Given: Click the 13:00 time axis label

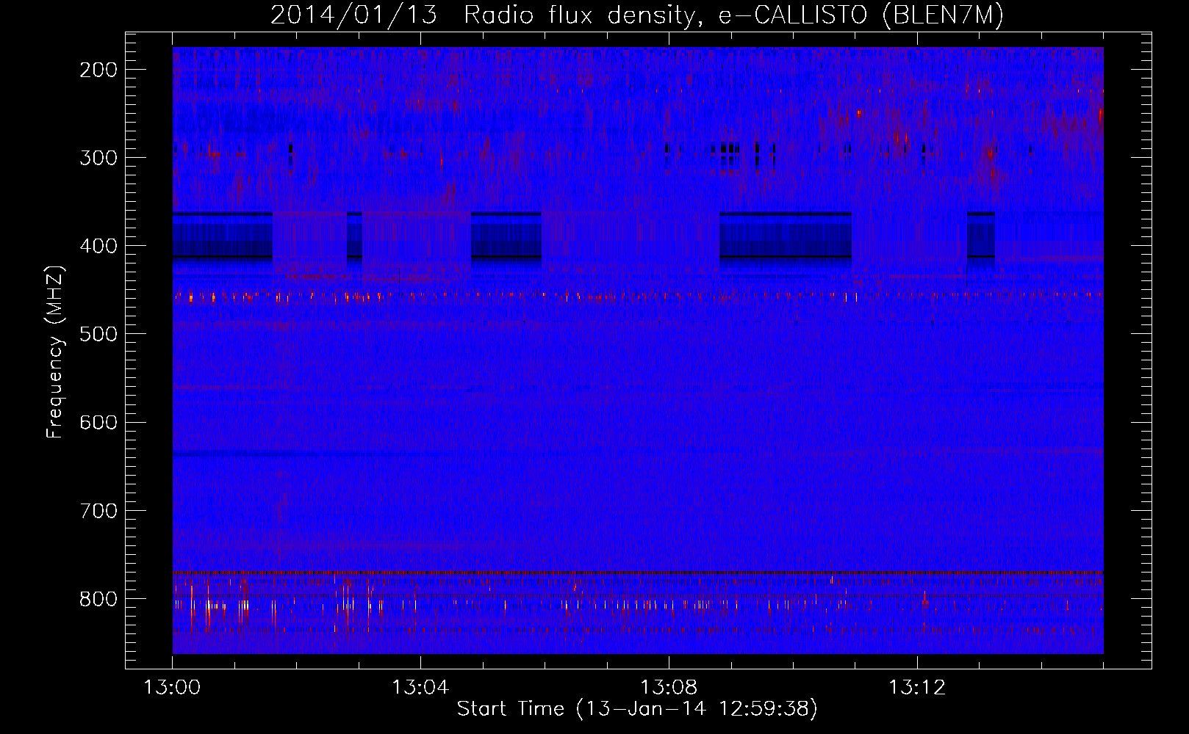Looking at the screenshot, I should point(172,688).
